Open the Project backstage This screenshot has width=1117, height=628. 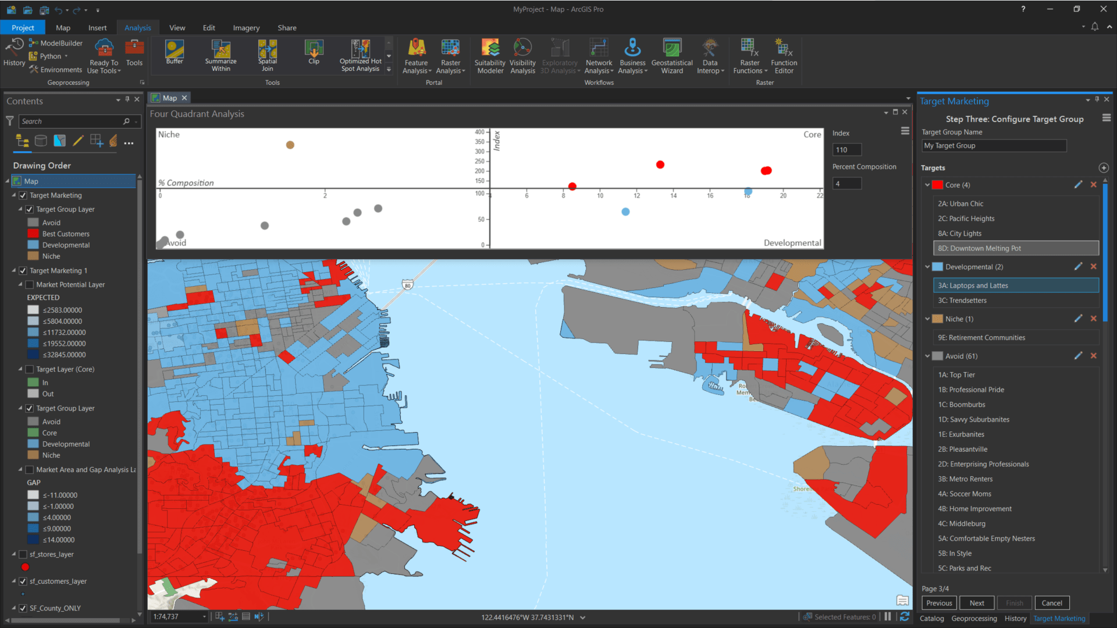[x=23, y=28]
